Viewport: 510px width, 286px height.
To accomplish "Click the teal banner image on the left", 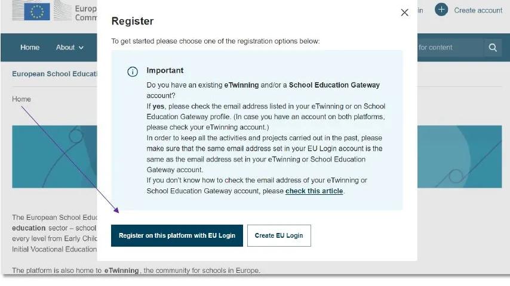I will 55,157.
